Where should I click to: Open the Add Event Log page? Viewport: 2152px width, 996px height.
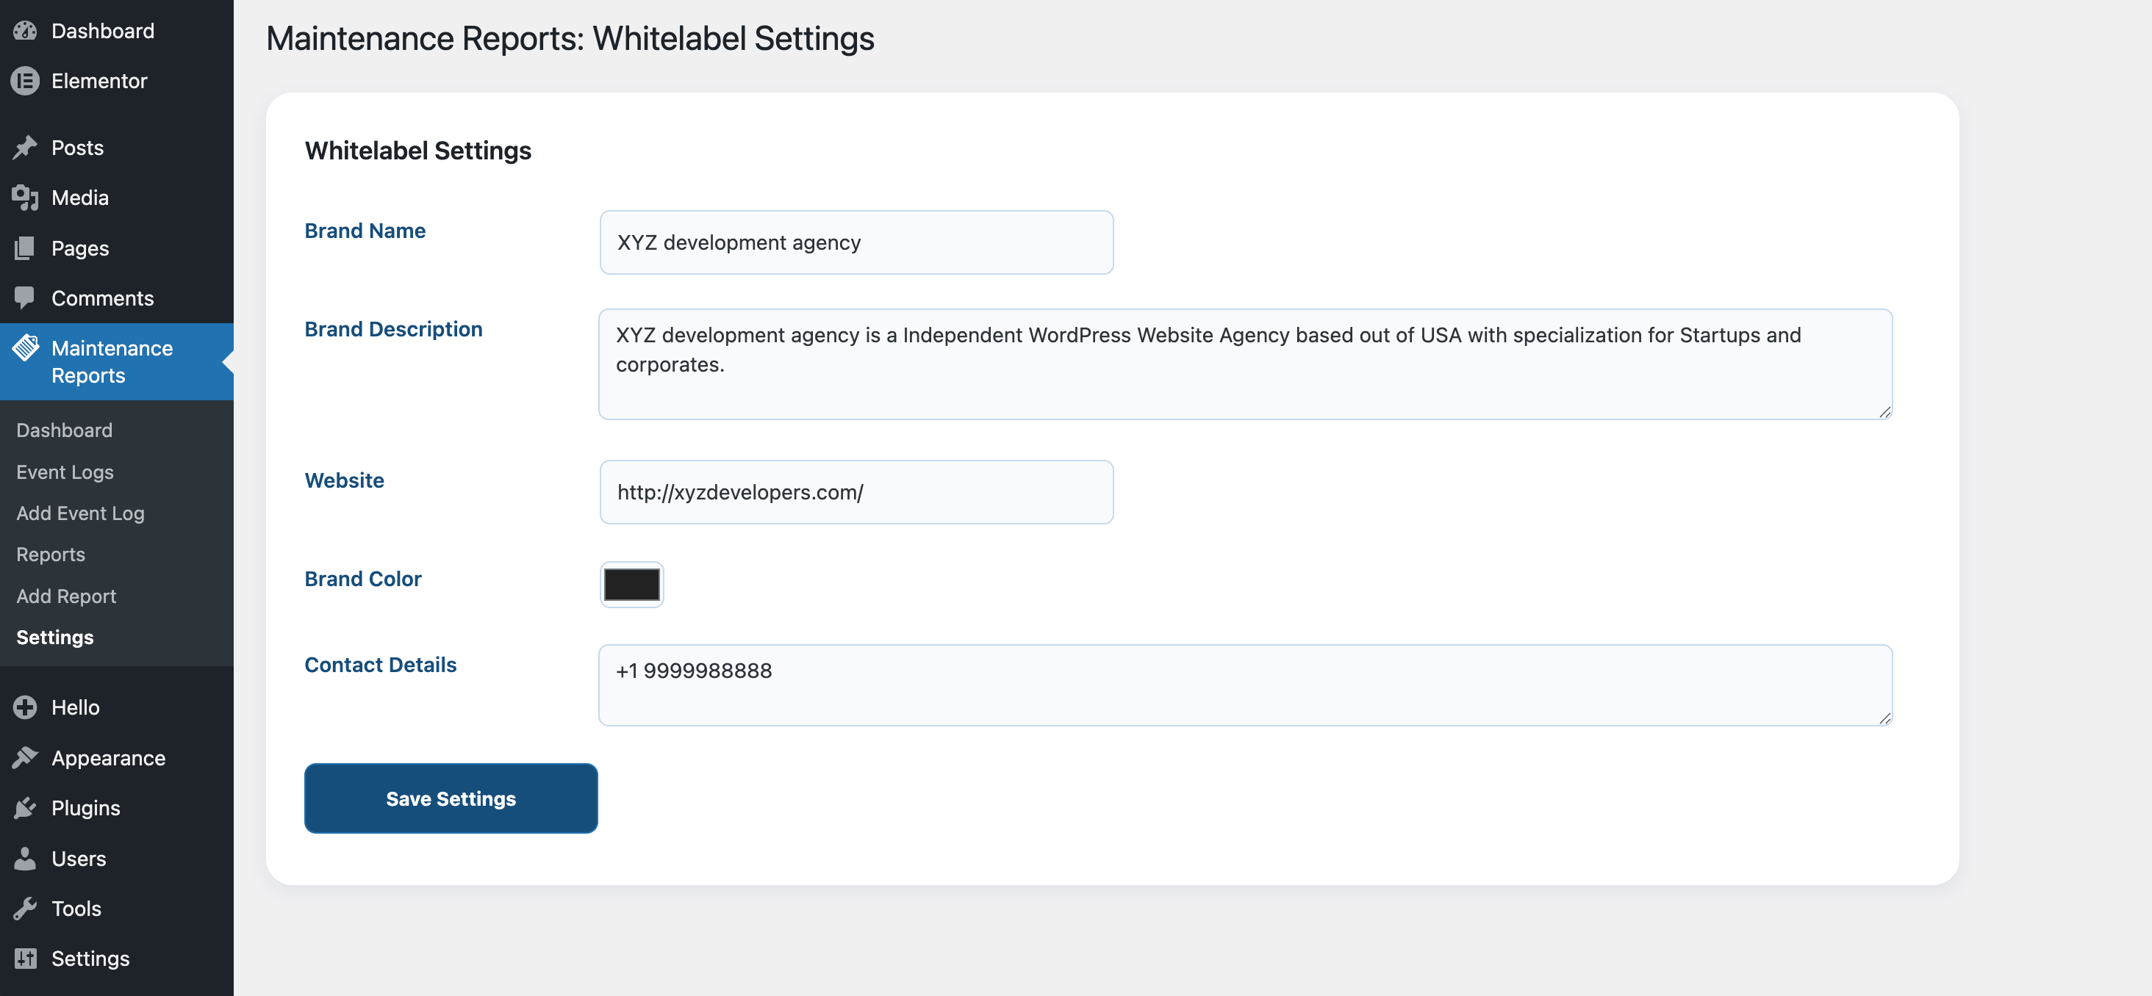80,513
